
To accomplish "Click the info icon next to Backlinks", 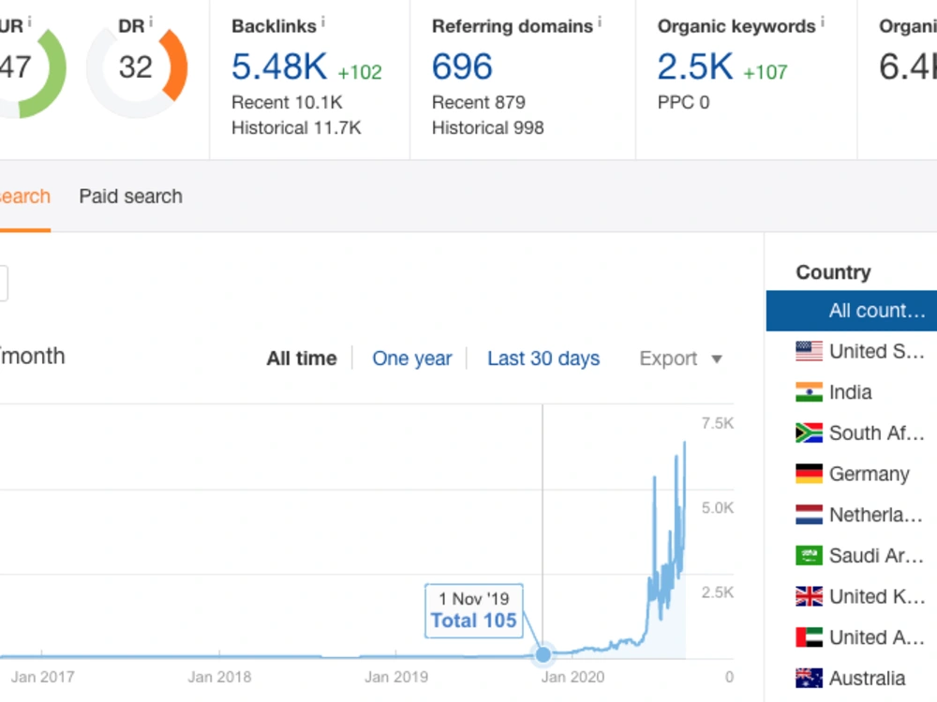I will click(323, 22).
